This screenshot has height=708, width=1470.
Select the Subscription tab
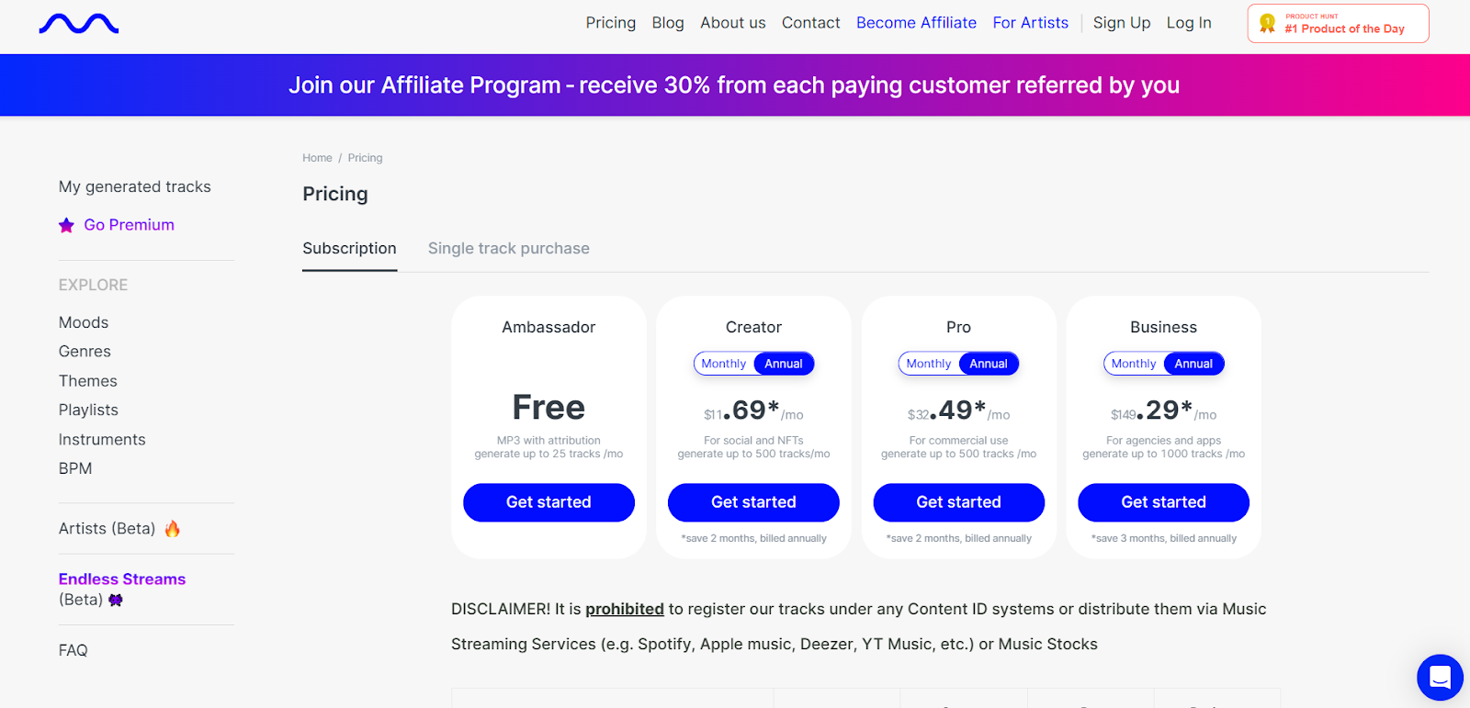pyautogui.click(x=349, y=249)
